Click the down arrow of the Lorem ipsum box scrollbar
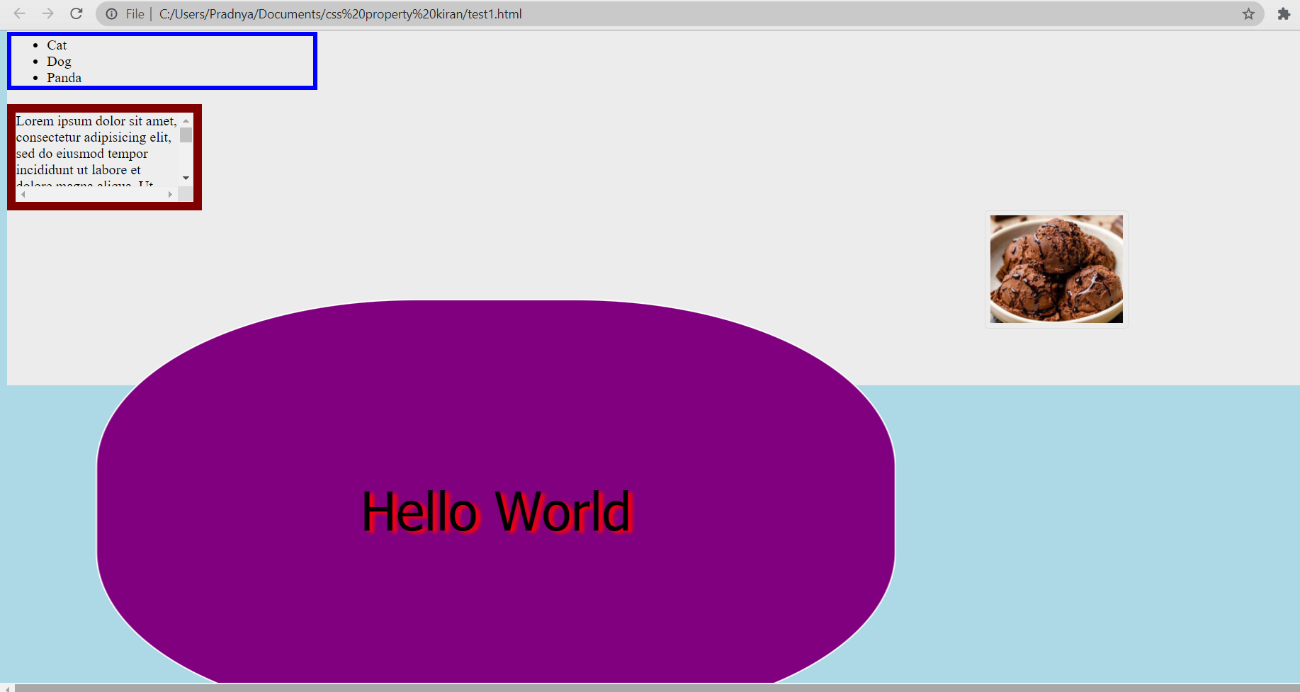Image resolution: width=1300 pixels, height=692 pixels. click(x=186, y=178)
